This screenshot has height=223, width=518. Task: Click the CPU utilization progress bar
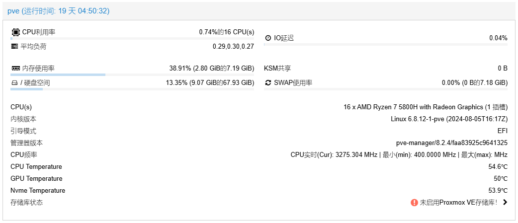point(132,39)
